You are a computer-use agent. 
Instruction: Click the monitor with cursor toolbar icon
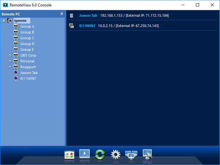tap(147, 154)
